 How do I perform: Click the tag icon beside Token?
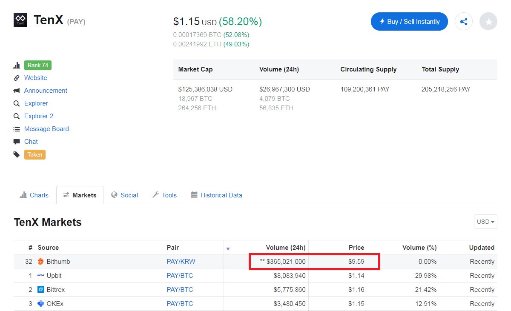point(17,154)
